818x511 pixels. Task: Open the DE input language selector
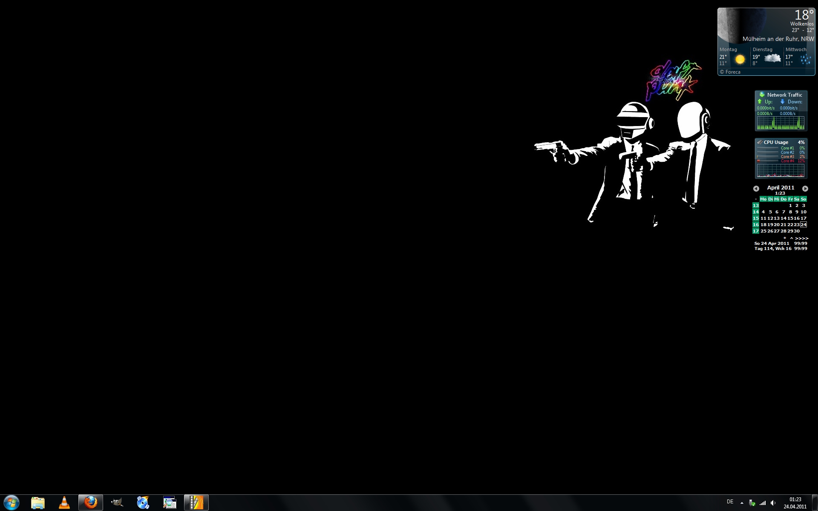[730, 502]
